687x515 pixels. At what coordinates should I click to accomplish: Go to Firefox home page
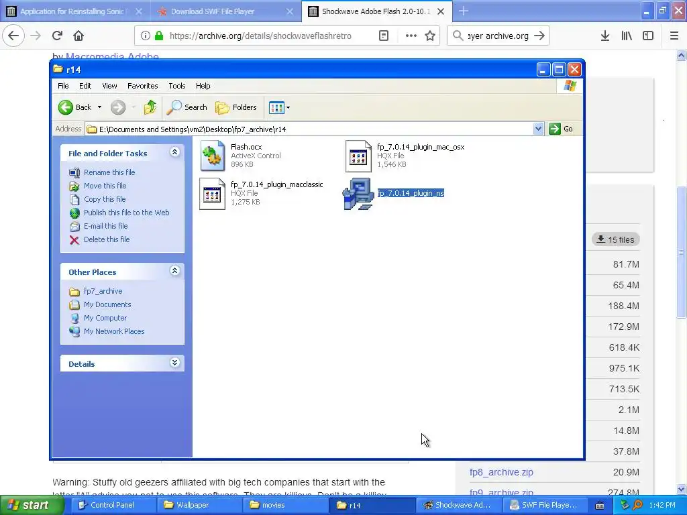click(78, 36)
